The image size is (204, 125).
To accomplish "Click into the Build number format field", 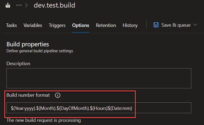I will 99,108.
